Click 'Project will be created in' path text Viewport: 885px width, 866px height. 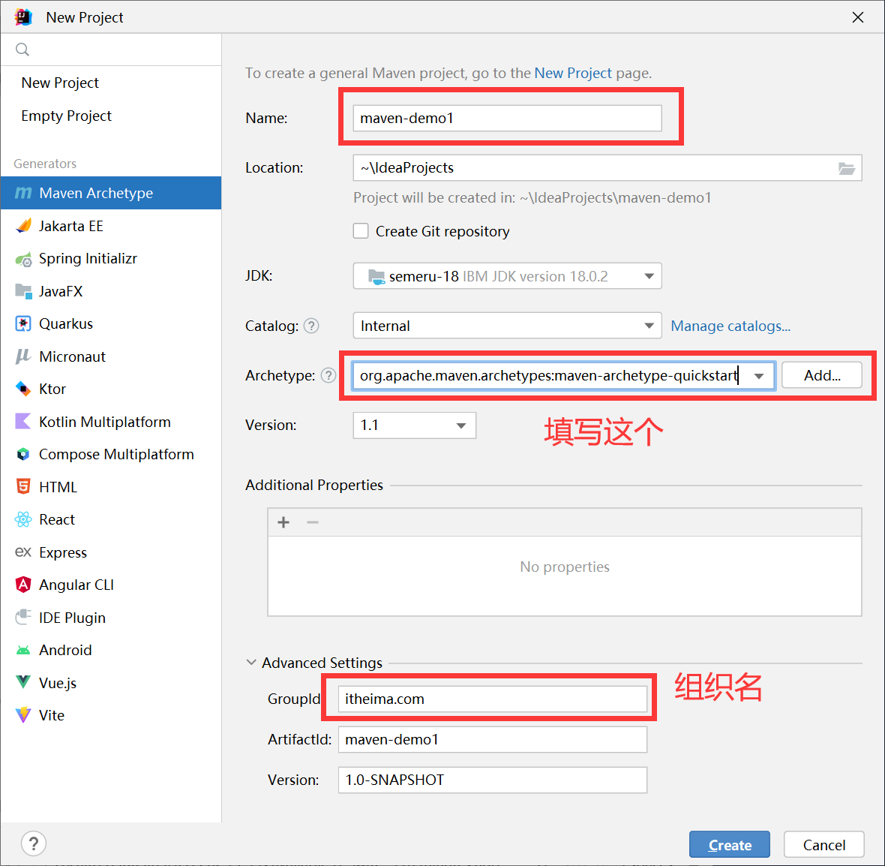click(532, 198)
